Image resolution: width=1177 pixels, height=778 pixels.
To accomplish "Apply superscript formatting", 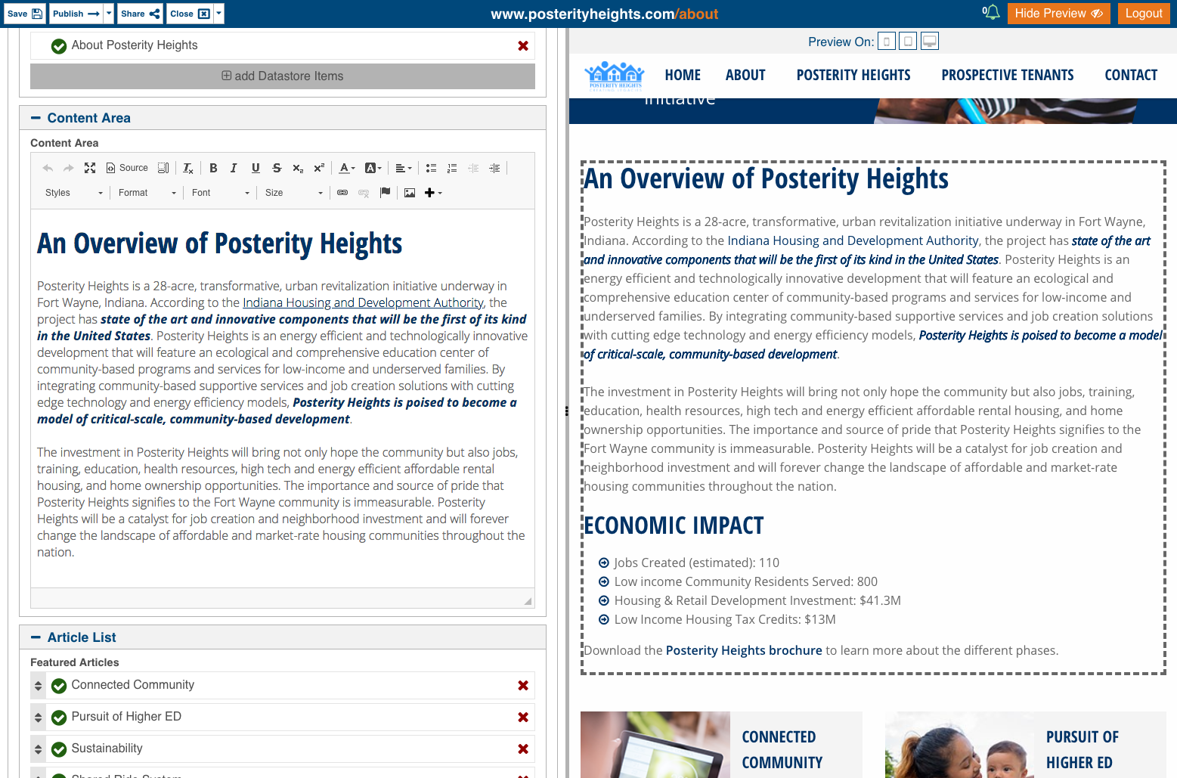I will click(x=319, y=168).
